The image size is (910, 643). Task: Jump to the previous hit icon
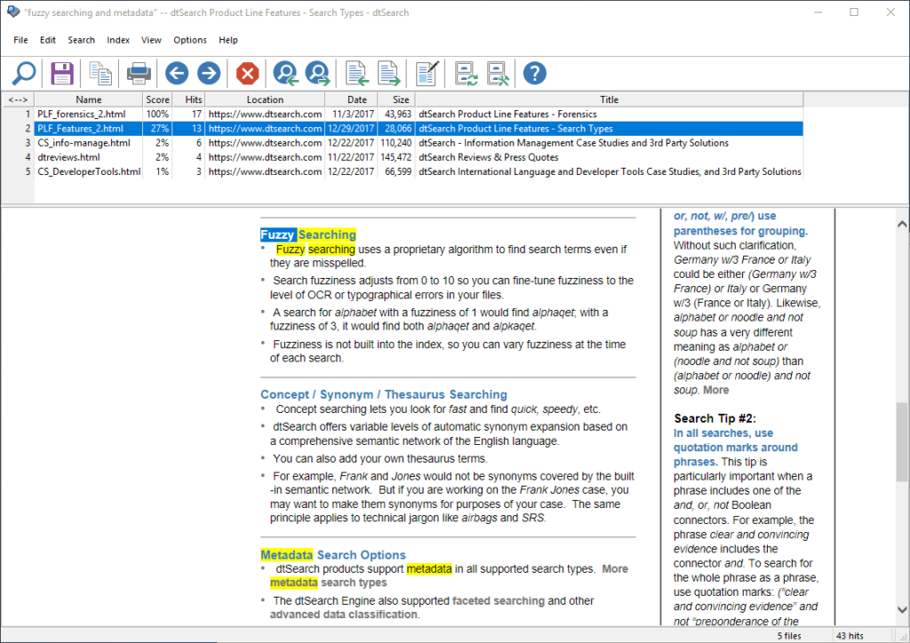(284, 73)
